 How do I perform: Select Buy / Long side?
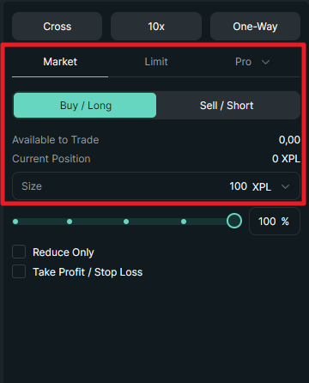click(85, 106)
